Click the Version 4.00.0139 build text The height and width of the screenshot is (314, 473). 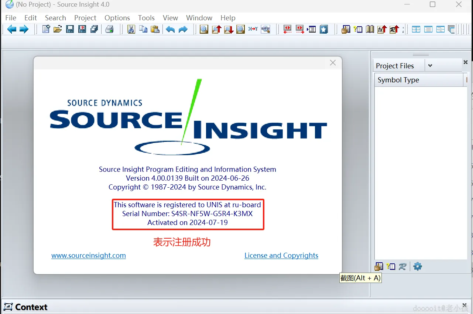pos(188,178)
